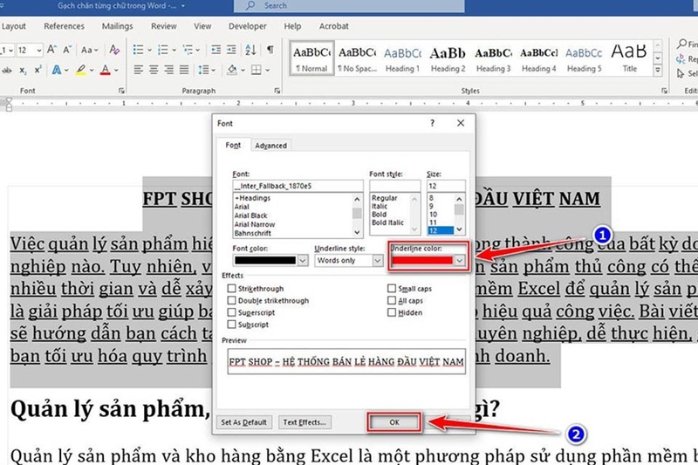Open the Developer ribbon tab
This screenshot has width=698, height=465.
248,26
